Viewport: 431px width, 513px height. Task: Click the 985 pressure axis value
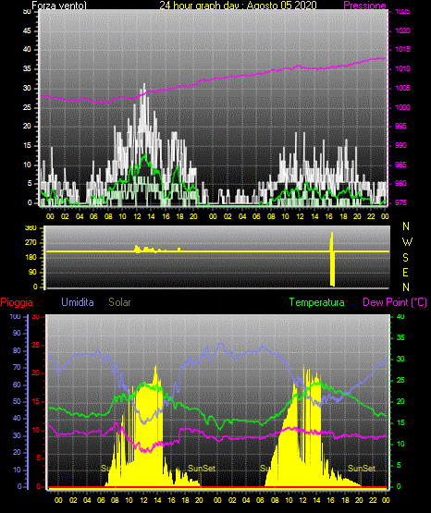pyautogui.click(x=400, y=165)
